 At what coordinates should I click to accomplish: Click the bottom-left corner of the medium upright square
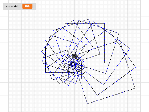[x=46, y=72]
